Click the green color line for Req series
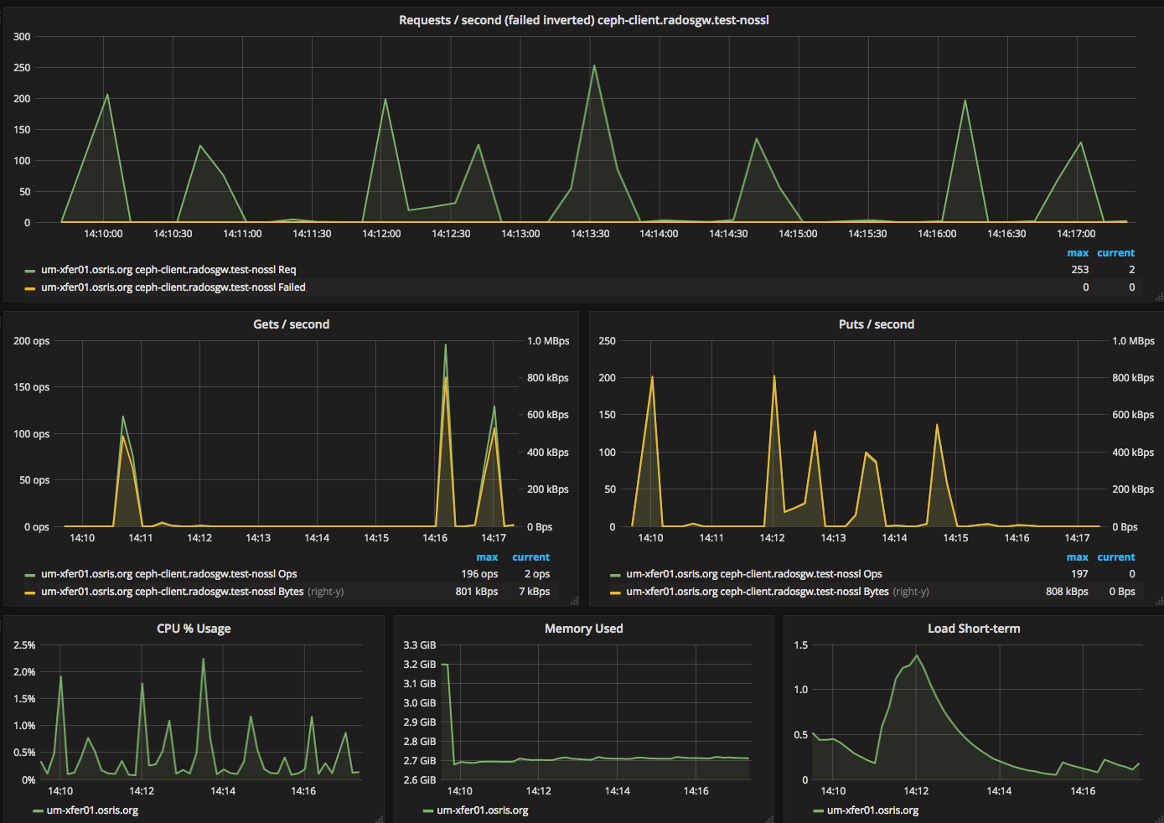This screenshot has width=1164, height=823. [30, 271]
